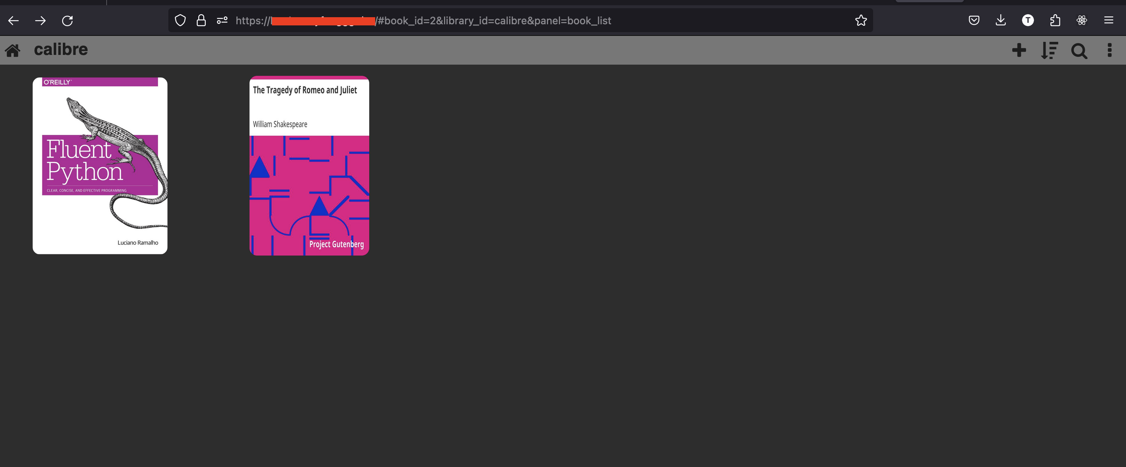Reload the page with the refresh icon
This screenshot has width=1126, height=467.
click(x=67, y=21)
